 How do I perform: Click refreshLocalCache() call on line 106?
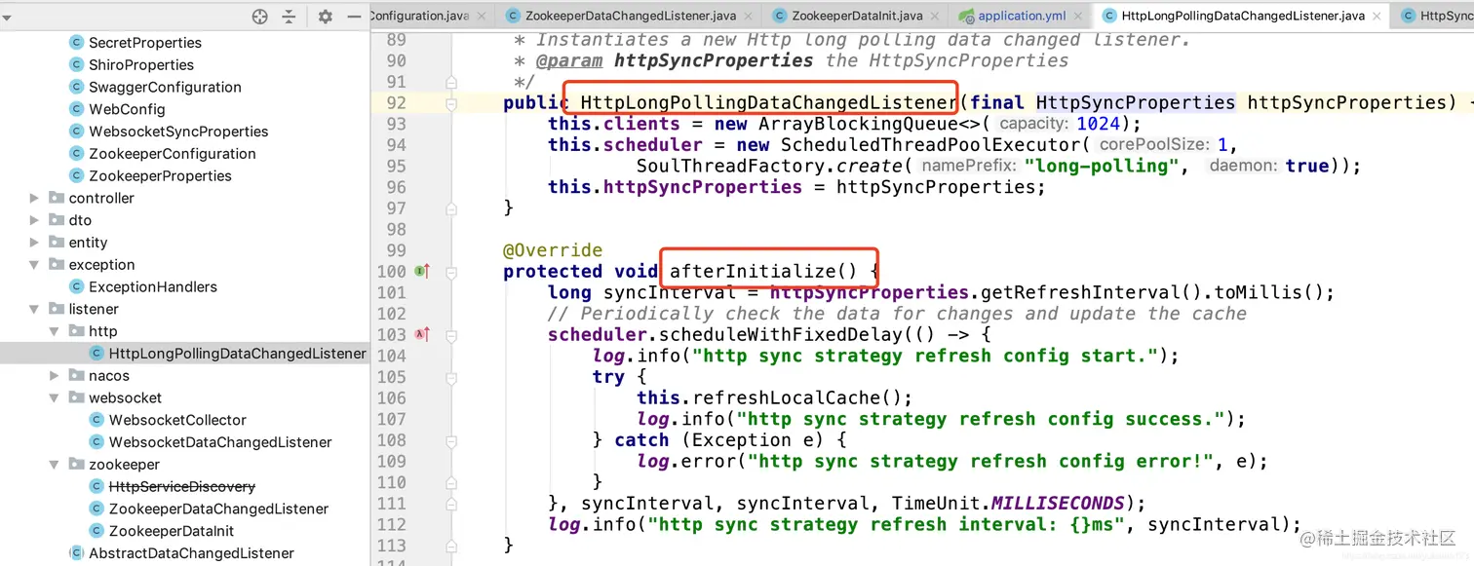pos(802,397)
